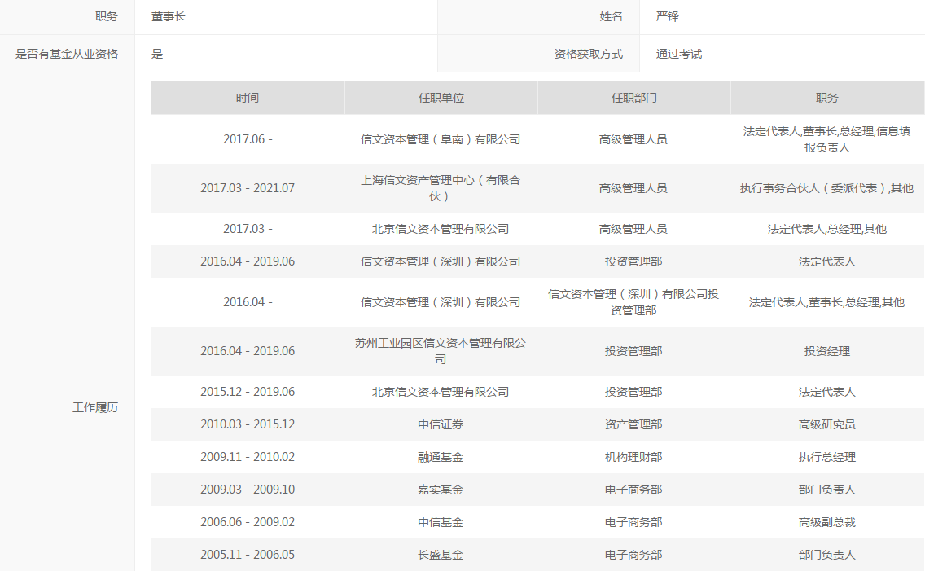Click the 高级副总裁 position cell
Image resolution: width=925 pixels, height=571 pixels.
[826, 522]
